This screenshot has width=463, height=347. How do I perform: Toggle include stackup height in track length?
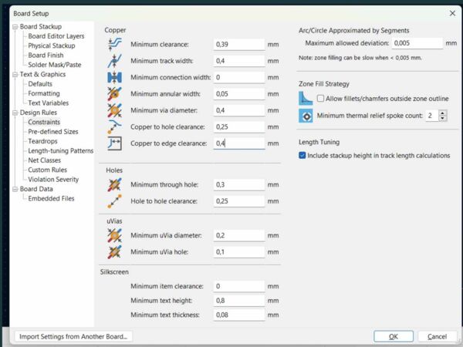coord(302,155)
